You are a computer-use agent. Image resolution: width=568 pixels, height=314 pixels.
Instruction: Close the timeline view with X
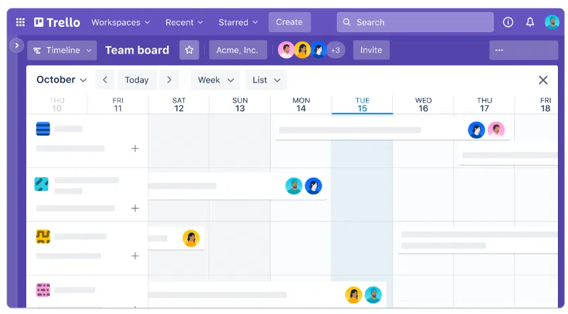[543, 80]
